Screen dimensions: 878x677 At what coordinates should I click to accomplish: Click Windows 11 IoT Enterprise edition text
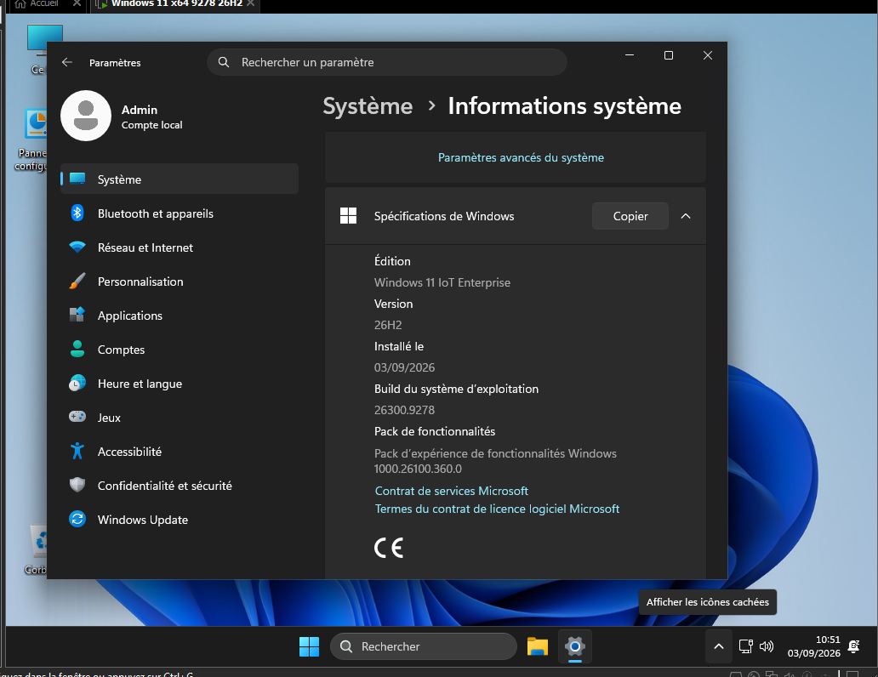click(442, 282)
